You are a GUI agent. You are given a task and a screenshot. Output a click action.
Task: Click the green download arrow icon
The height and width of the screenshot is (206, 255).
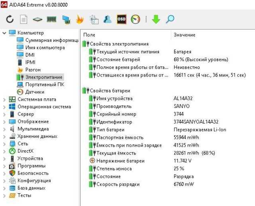point(156,19)
